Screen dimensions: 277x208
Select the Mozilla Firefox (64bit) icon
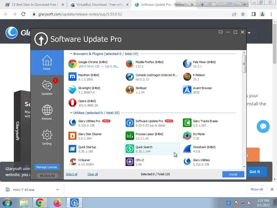pos(130,64)
